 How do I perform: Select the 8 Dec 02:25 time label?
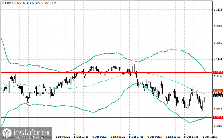coord(63,137)
